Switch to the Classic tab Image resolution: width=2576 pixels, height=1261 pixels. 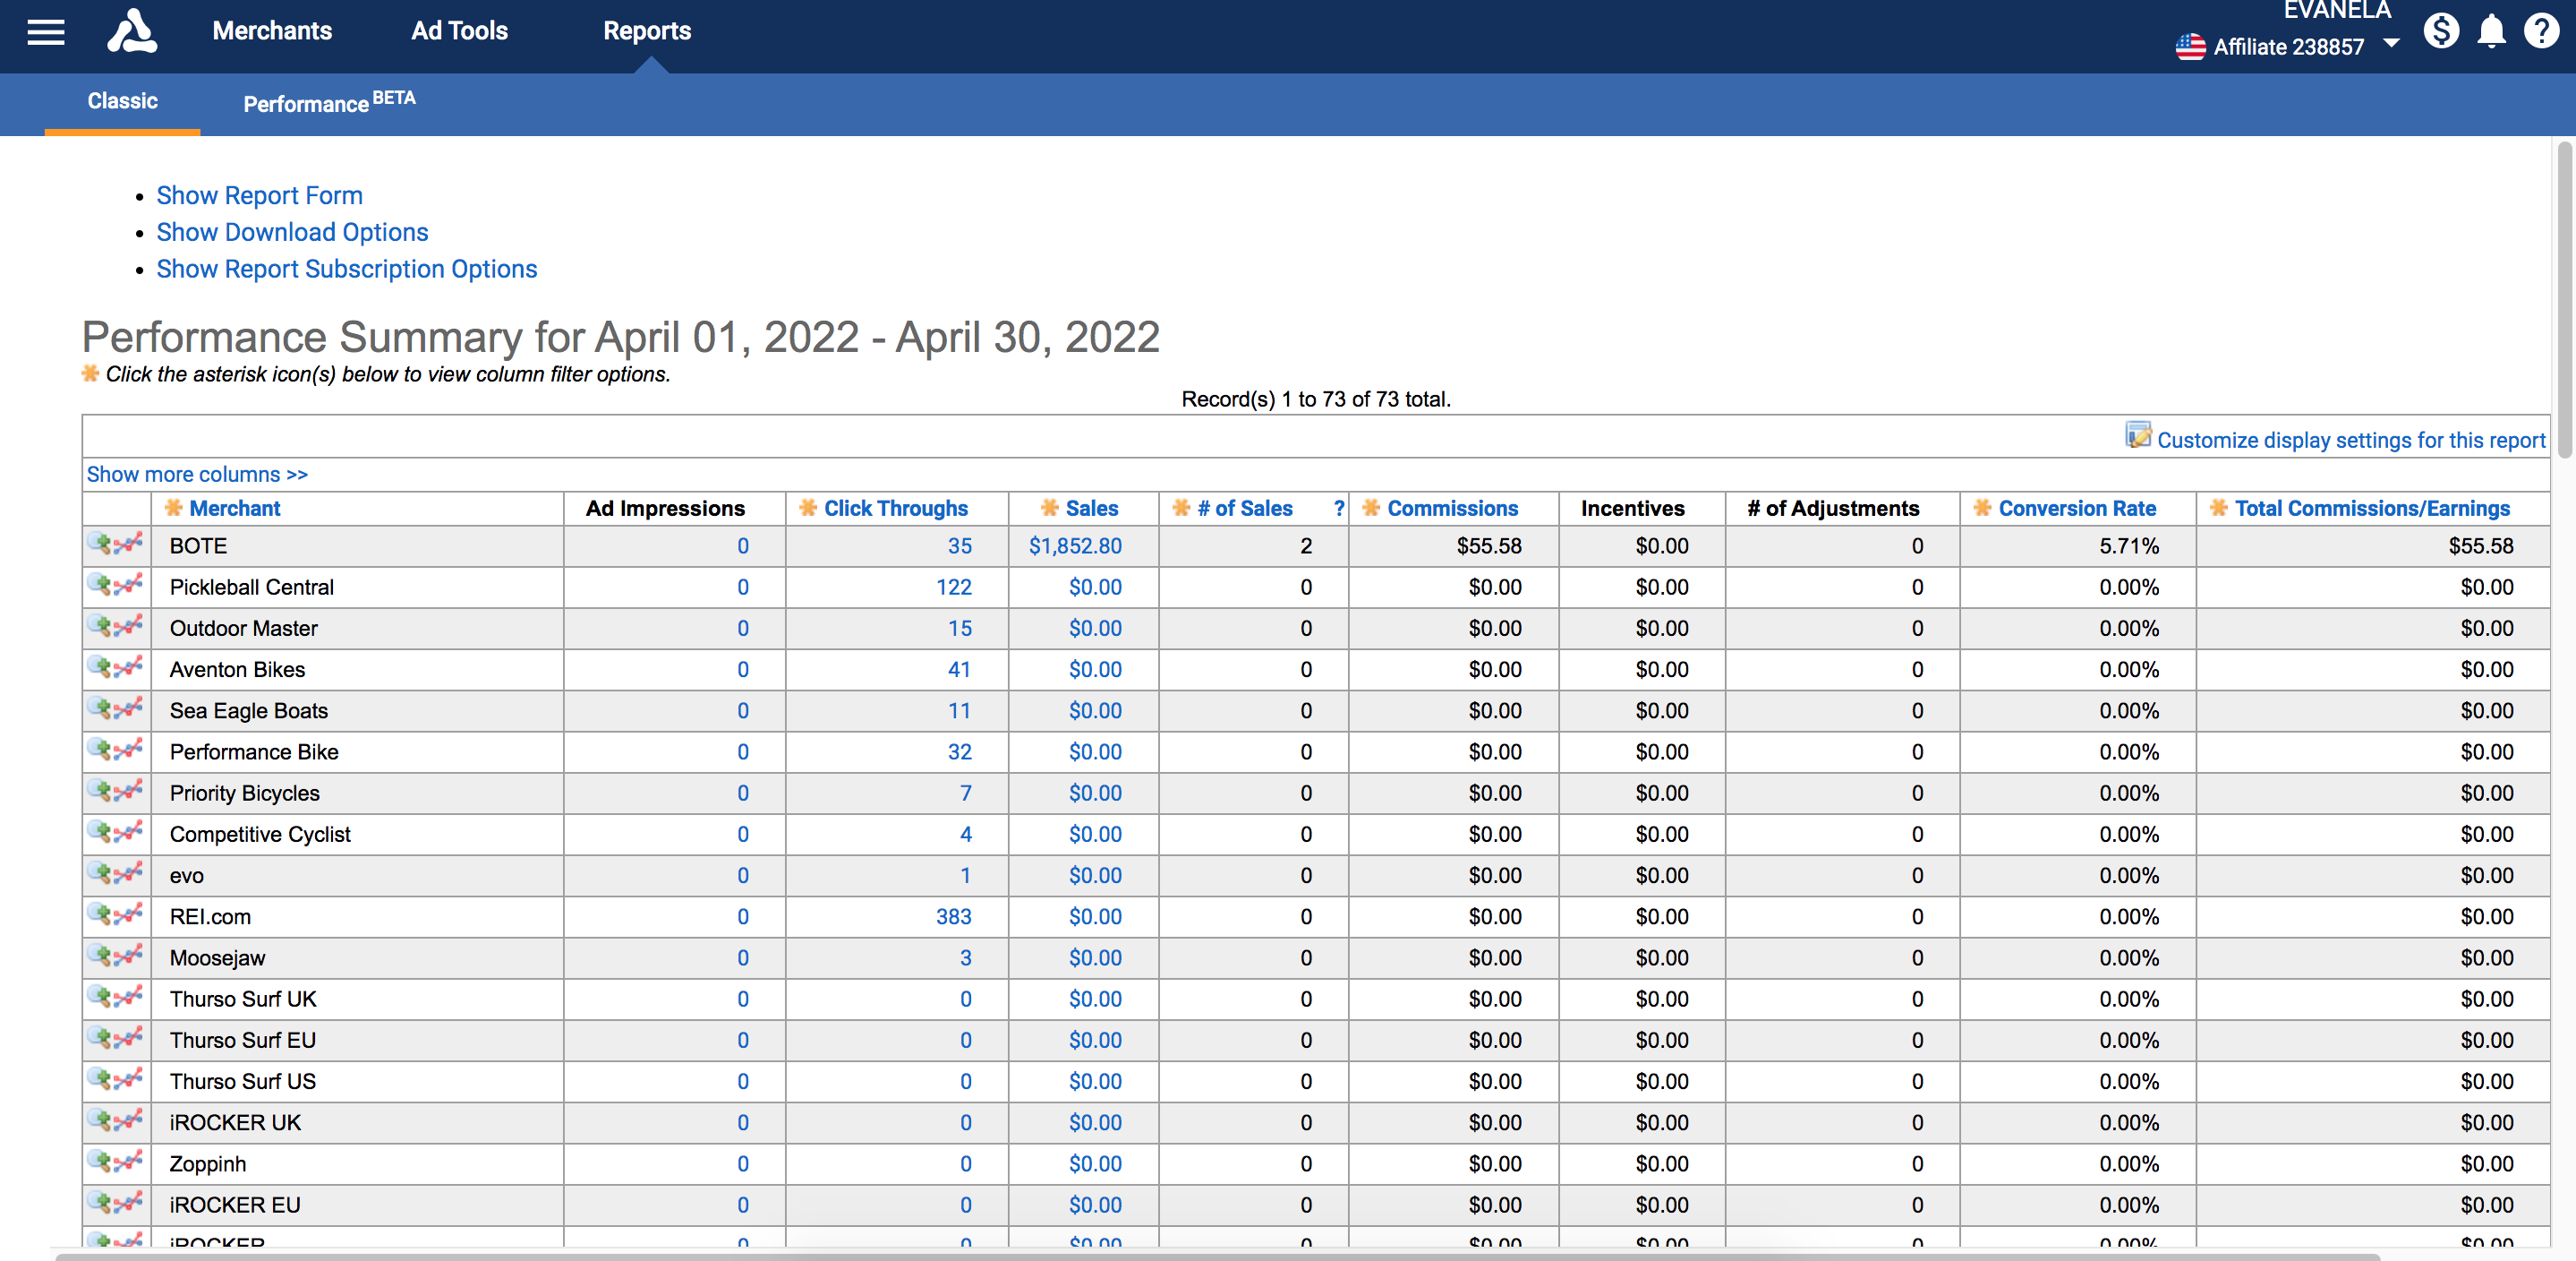click(x=122, y=101)
